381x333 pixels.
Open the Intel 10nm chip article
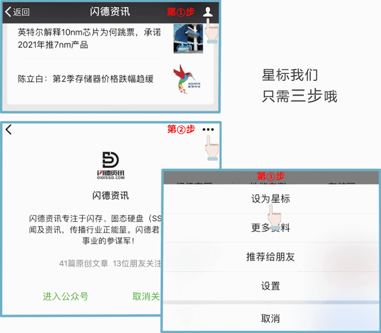[89, 38]
